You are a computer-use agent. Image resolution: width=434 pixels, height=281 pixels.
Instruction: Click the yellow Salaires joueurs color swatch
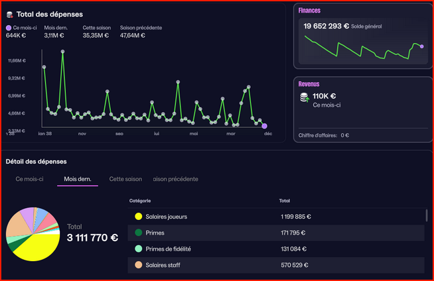138,217
